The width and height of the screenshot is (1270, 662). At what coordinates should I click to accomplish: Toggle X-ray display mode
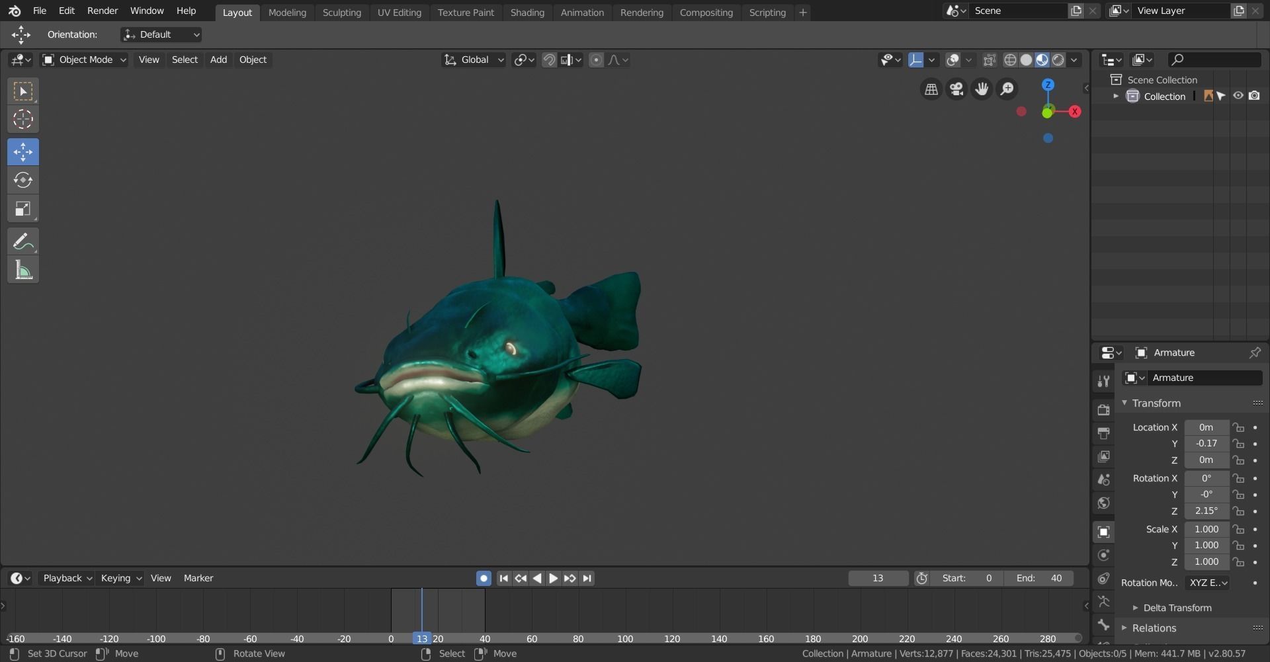990,60
